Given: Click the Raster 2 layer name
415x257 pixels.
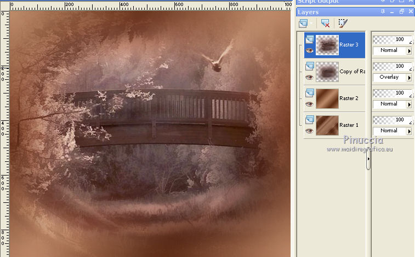Looking at the screenshot, I should 349,98.
